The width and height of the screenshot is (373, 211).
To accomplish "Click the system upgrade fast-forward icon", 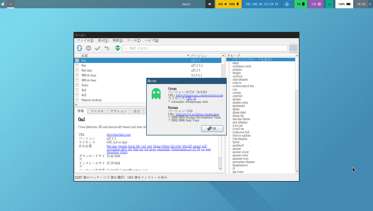I will pyautogui.click(x=89, y=48).
